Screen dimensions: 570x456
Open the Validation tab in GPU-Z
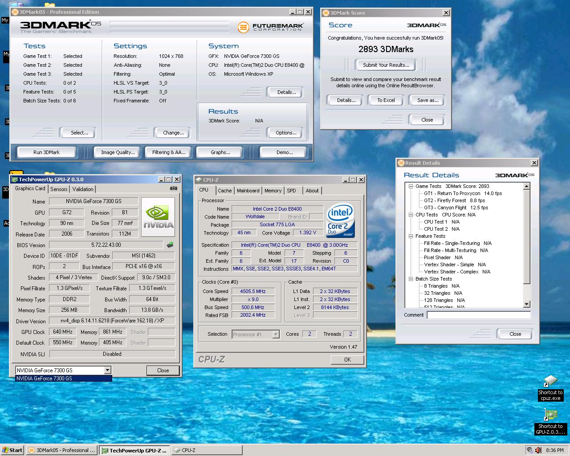(83, 189)
